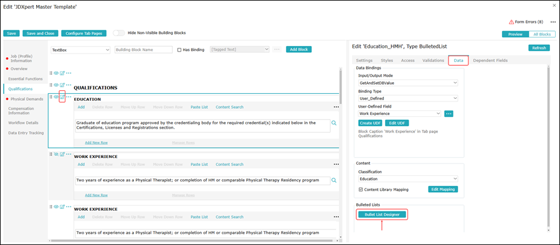Open the Tagged Text binding dropdown

point(240,50)
